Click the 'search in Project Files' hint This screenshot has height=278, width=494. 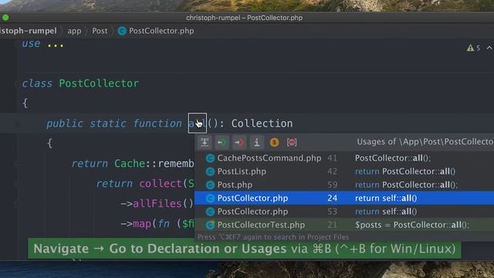[x=272, y=237]
